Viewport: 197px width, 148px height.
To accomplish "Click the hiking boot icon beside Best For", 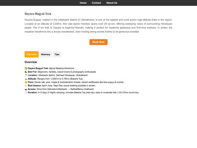I will [x=26, y=72].
